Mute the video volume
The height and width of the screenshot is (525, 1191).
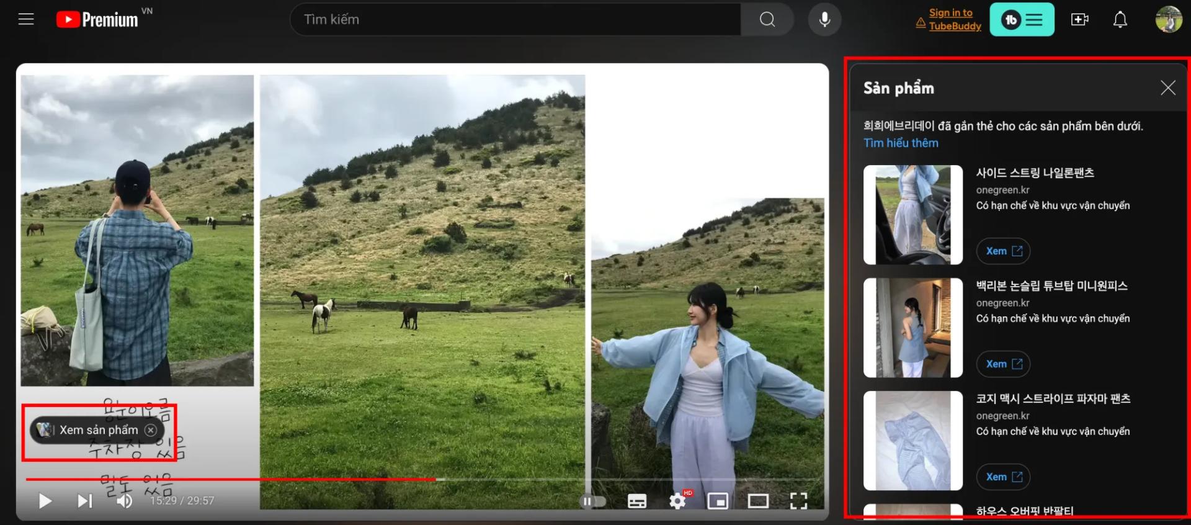[x=125, y=501]
